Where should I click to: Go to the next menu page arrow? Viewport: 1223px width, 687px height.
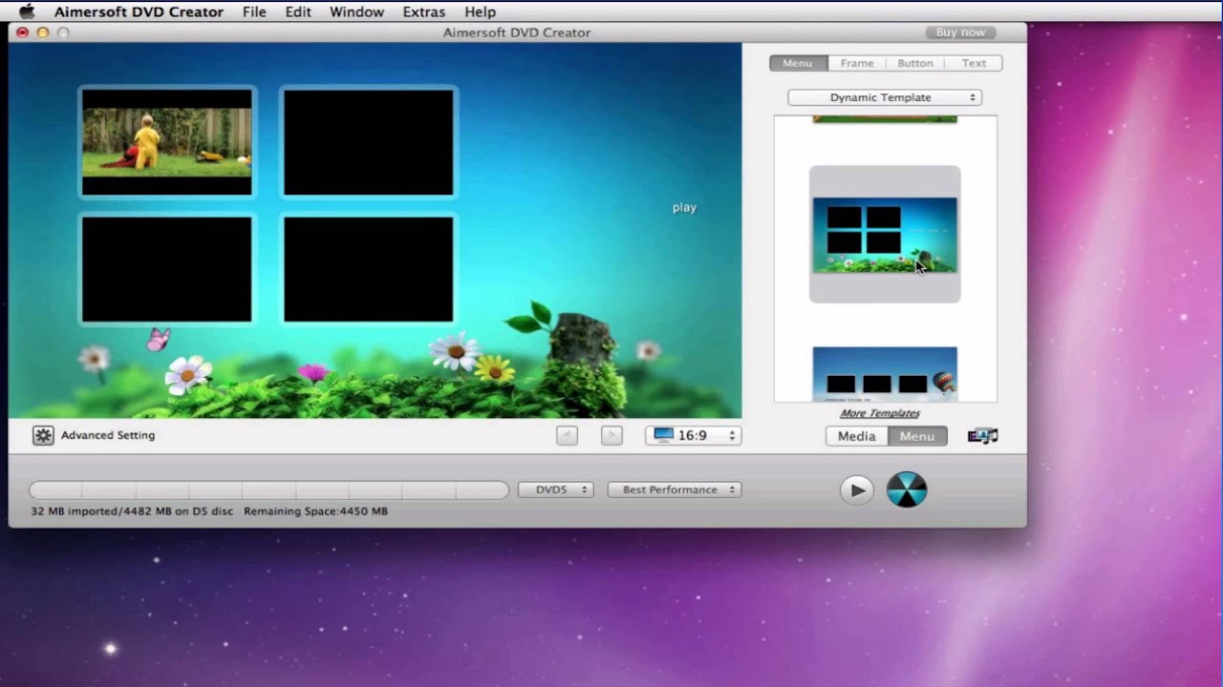[x=611, y=436]
